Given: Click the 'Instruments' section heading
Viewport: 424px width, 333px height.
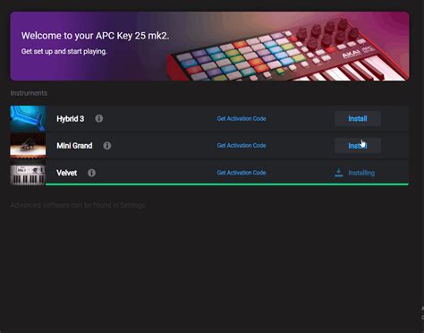Looking at the screenshot, I should coord(29,93).
